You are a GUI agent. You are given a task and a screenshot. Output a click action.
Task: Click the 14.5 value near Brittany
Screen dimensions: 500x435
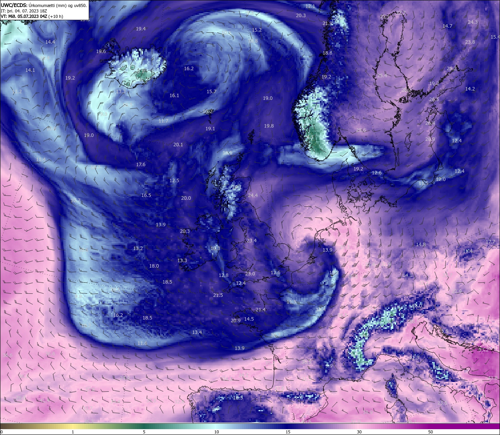(x=249, y=319)
